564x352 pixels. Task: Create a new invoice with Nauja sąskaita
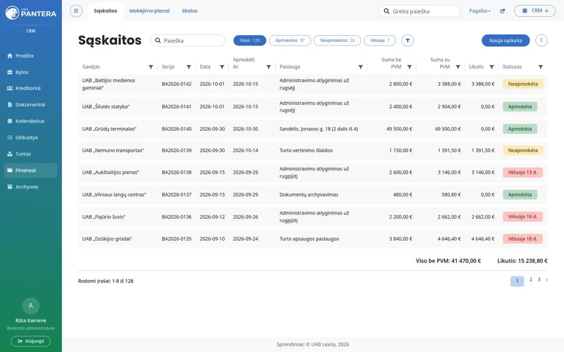[x=506, y=41]
